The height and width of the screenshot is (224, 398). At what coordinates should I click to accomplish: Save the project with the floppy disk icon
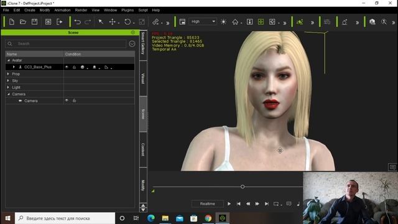[x=35, y=22]
